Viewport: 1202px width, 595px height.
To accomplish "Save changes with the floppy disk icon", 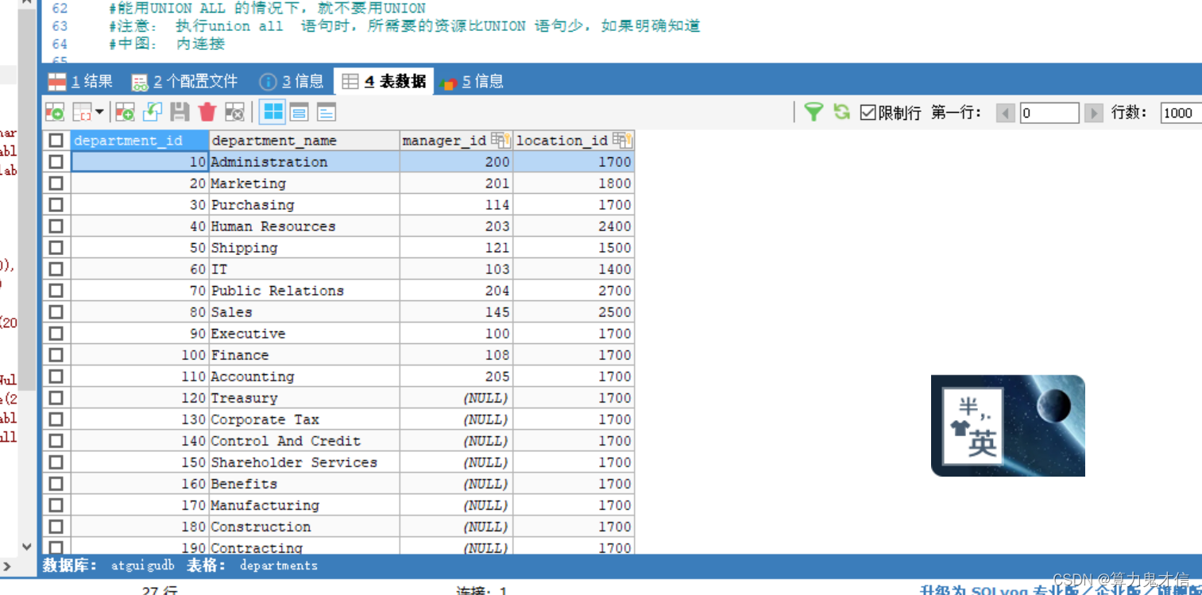I will pos(179,112).
